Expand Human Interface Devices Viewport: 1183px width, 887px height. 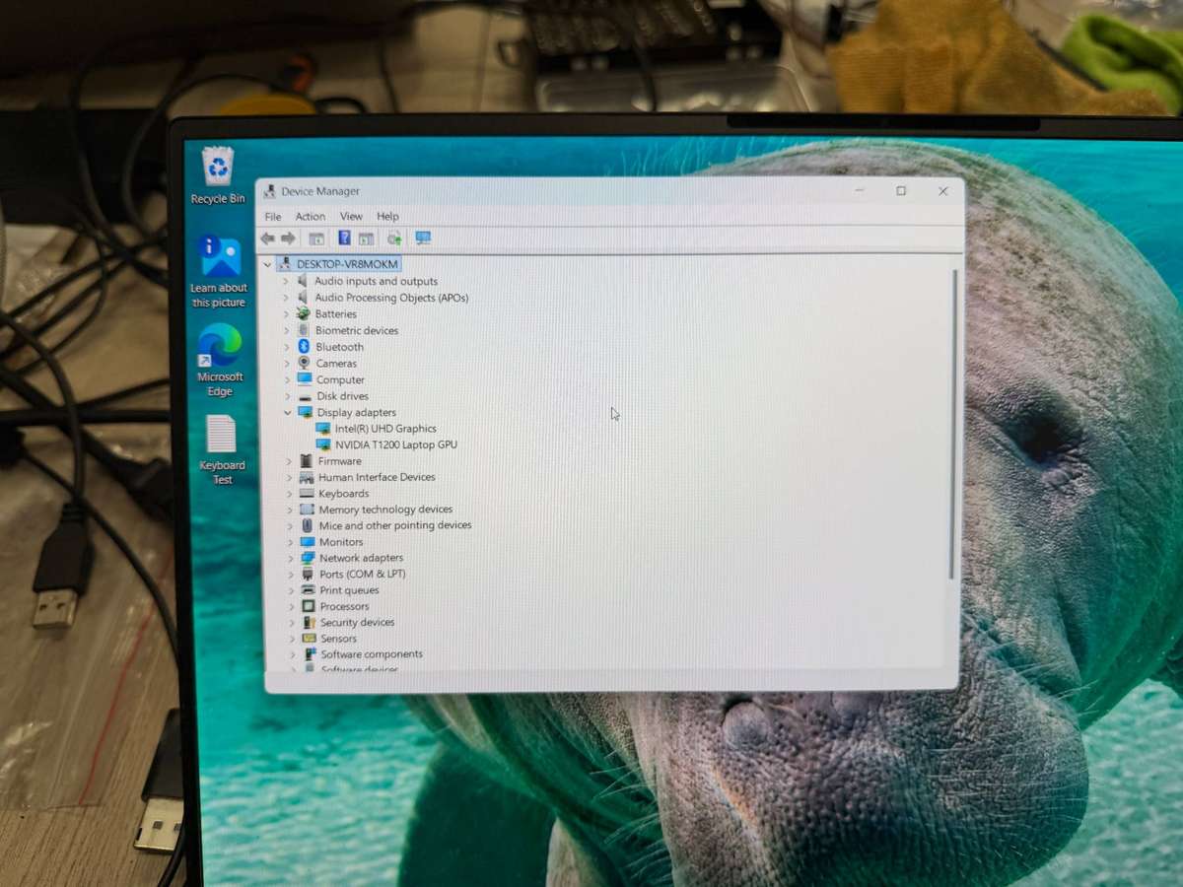[x=289, y=477]
